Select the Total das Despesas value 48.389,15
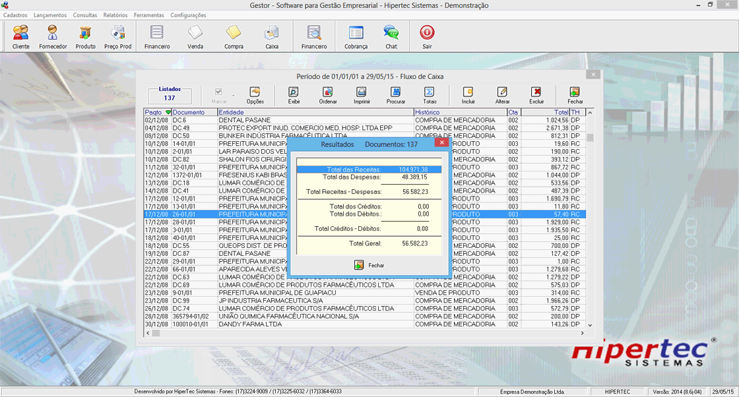 point(415,177)
